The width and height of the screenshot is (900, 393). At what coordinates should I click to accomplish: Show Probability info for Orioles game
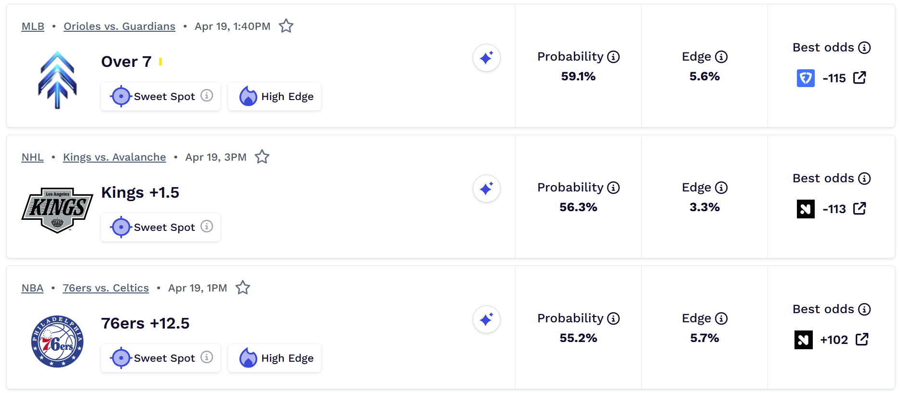pos(613,57)
